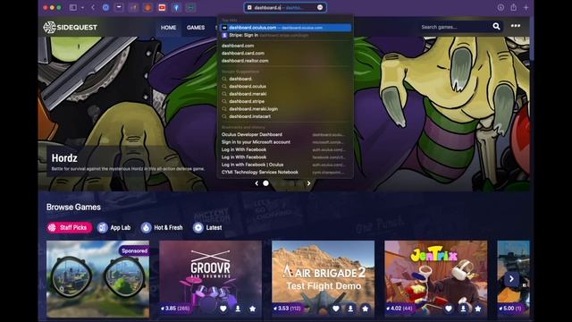Select the dashboard.card.com suggestion
This screenshot has height=322, width=572.
[x=242, y=54]
